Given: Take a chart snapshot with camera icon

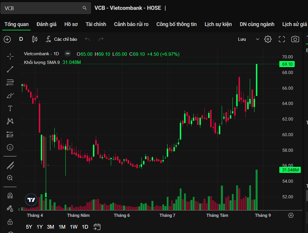Looking at the screenshot, I should [x=295, y=39].
